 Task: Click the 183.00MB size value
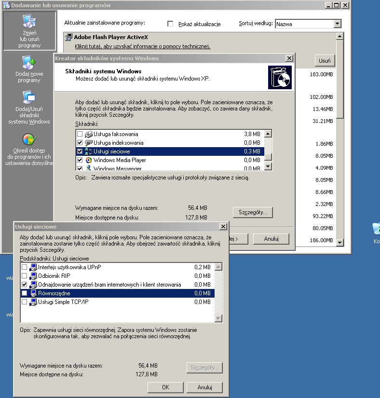pyautogui.click(x=321, y=74)
